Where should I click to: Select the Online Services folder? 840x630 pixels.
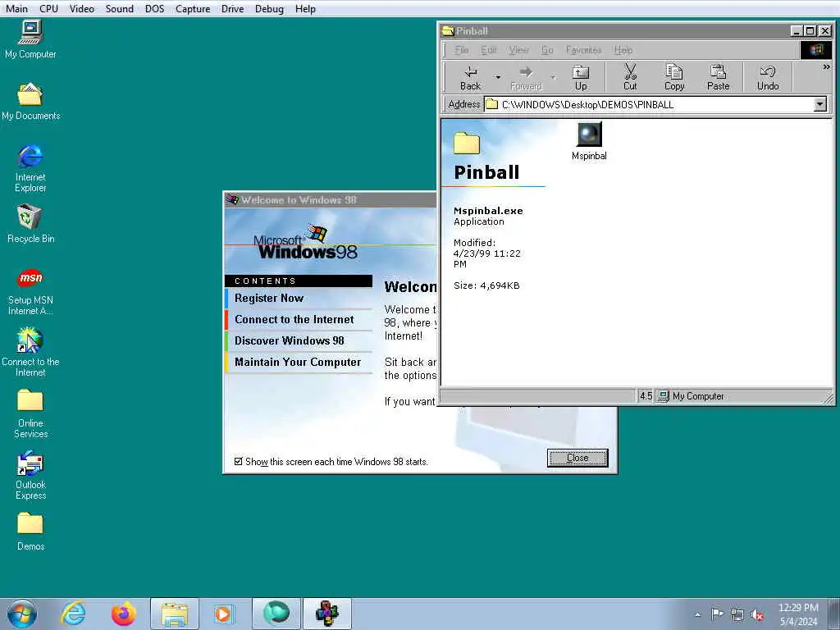pyautogui.click(x=30, y=413)
